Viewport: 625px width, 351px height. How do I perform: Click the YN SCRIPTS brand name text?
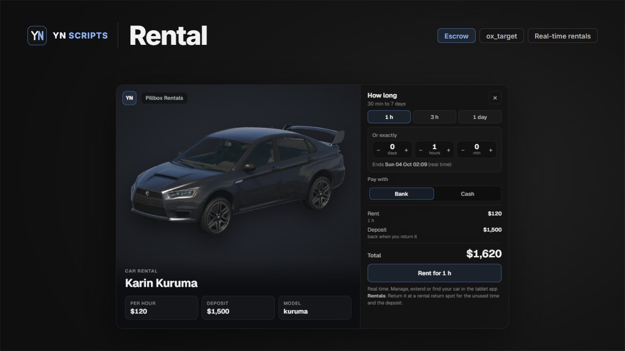pos(80,36)
